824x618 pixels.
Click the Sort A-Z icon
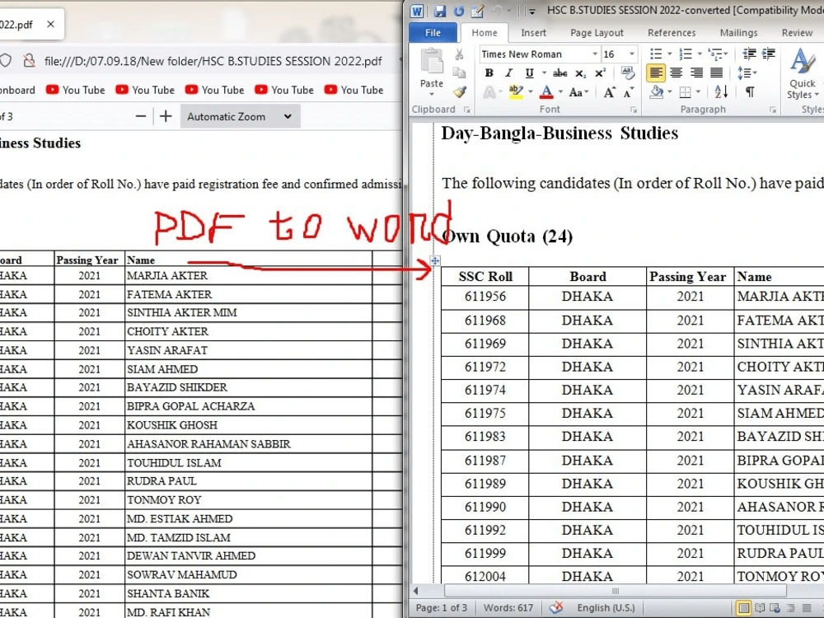point(721,92)
